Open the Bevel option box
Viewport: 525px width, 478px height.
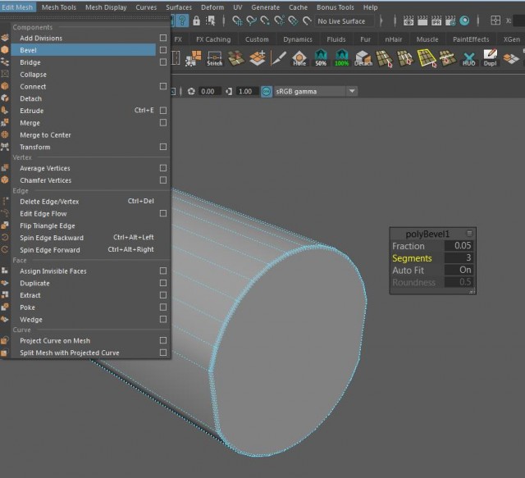(x=163, y=50)
